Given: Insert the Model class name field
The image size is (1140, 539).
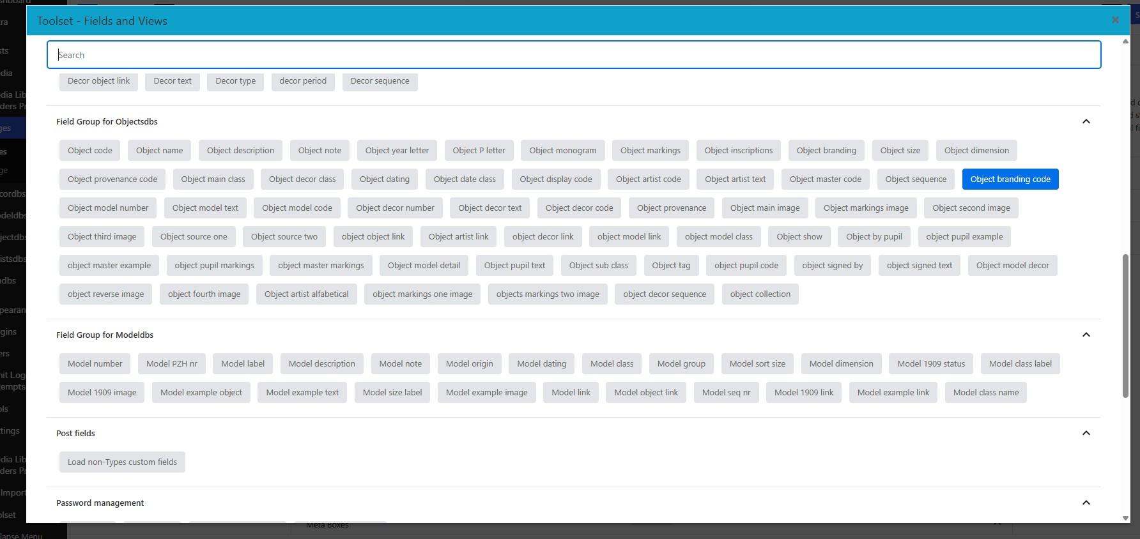Looking at the screenshot, I should 986,393.
